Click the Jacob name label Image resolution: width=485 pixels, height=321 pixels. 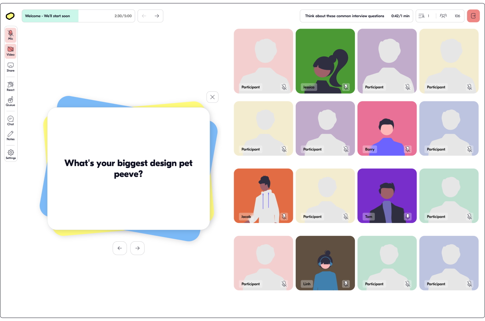(x=246, y=217)
